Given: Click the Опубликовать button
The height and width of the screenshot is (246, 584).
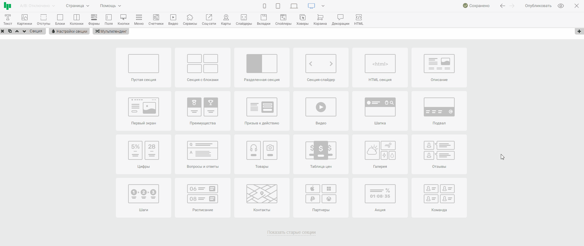Looking at the screenshot, I should tap(538, 6).
